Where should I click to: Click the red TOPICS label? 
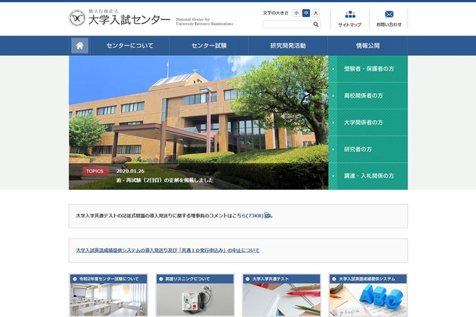(x=95, y=171)
